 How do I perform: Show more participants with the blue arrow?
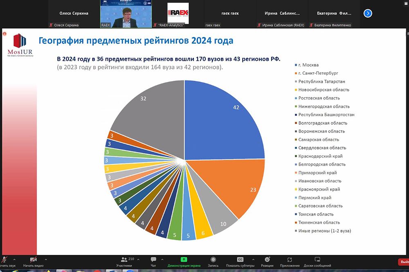368,13
